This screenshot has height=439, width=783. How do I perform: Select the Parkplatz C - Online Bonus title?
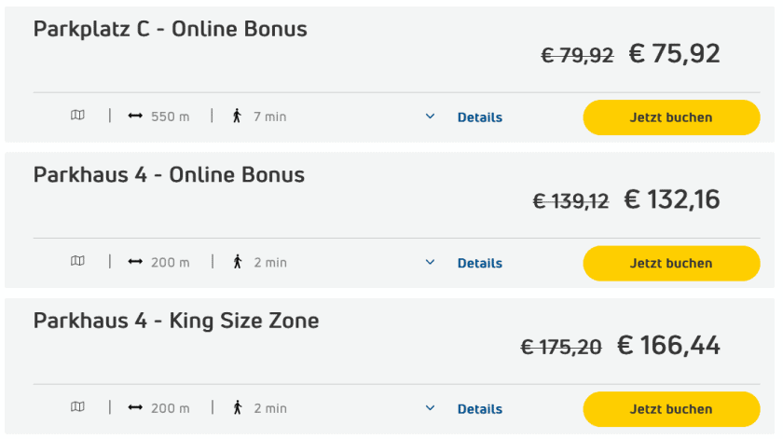pos(170,29)
